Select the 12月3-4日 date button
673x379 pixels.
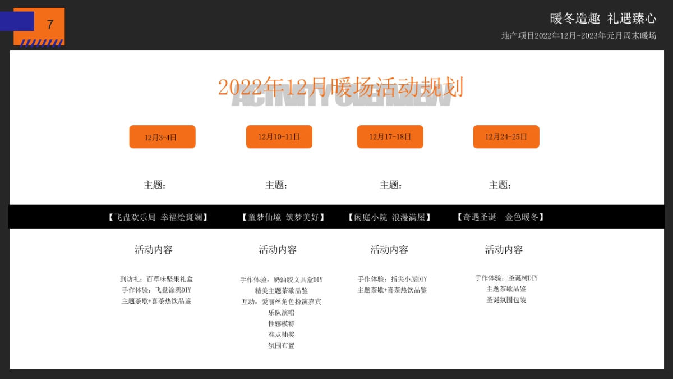(x=163, y=136)
